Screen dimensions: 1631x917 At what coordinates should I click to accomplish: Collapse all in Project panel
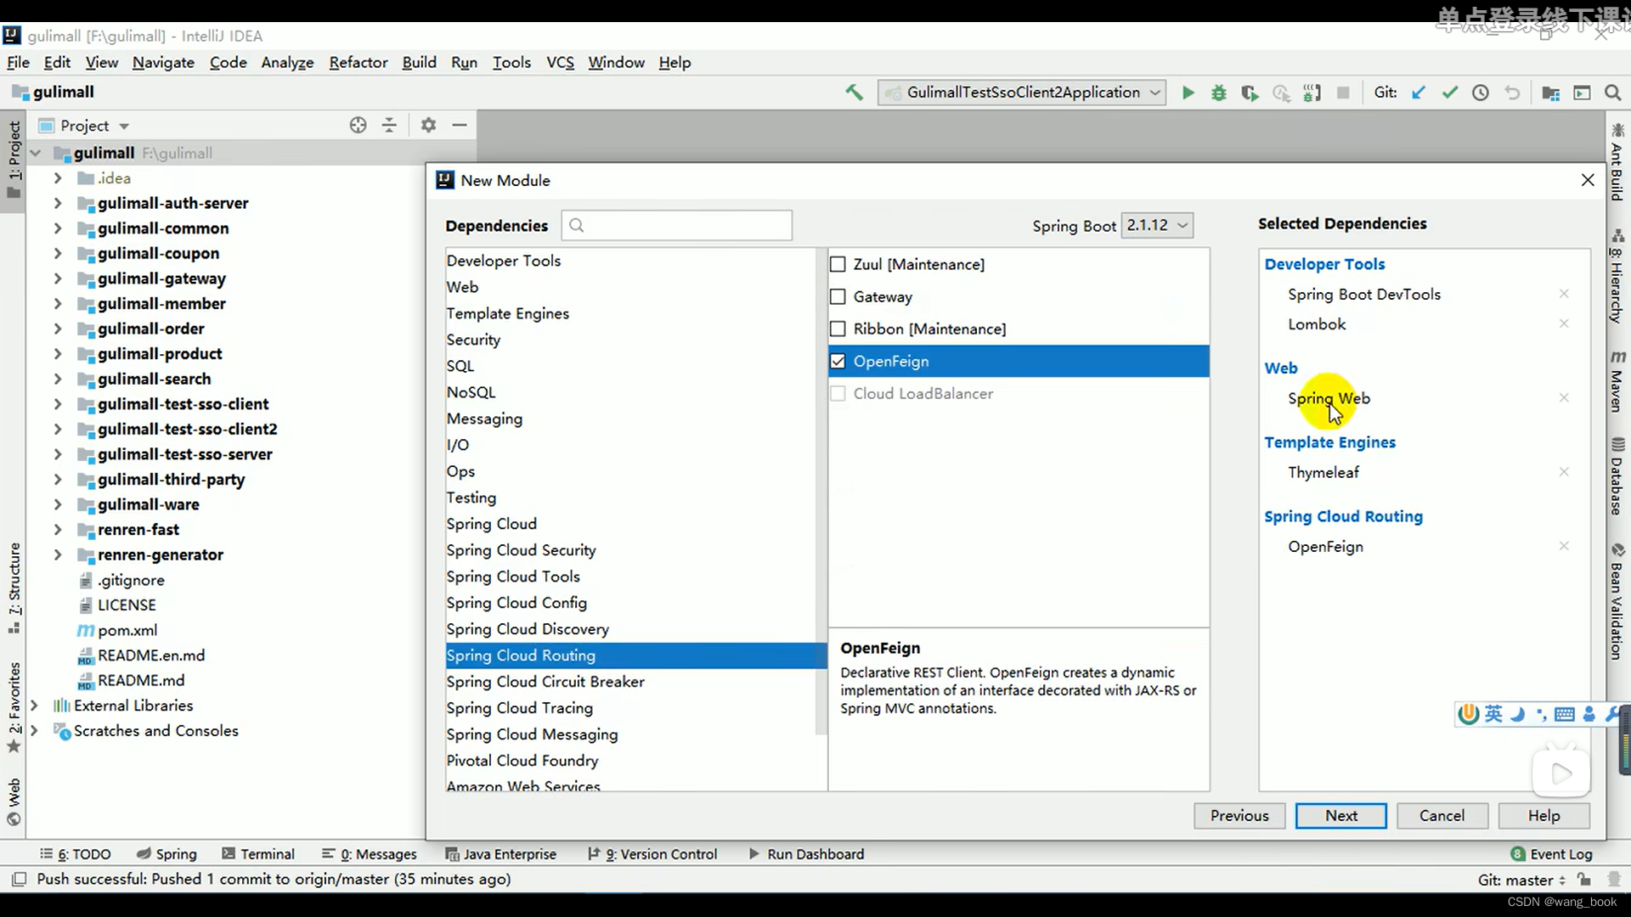(389, 125)
